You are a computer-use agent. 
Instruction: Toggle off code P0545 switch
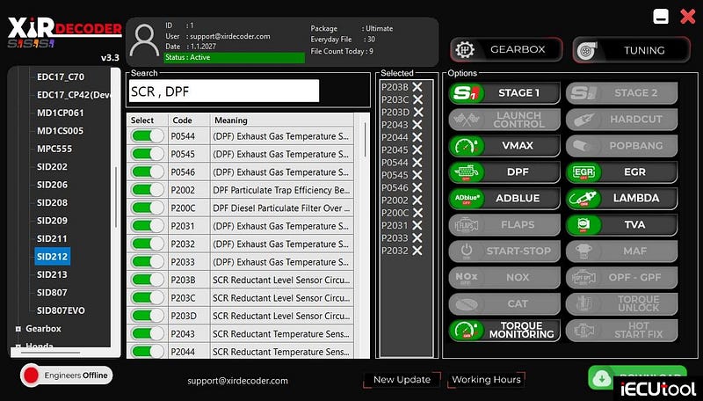click(147, 154)
